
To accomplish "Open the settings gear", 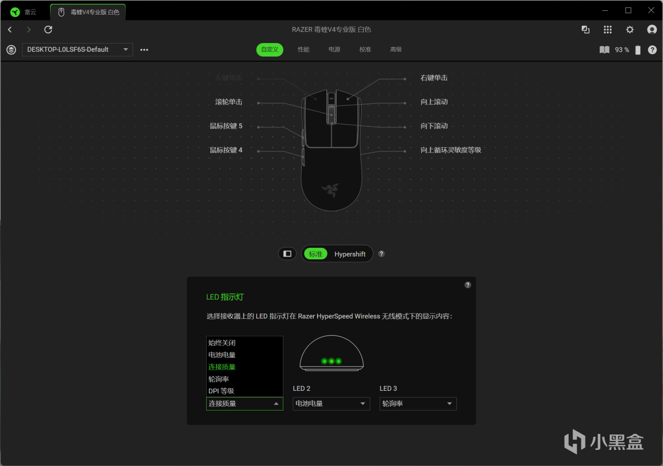I will coord(630,30).
